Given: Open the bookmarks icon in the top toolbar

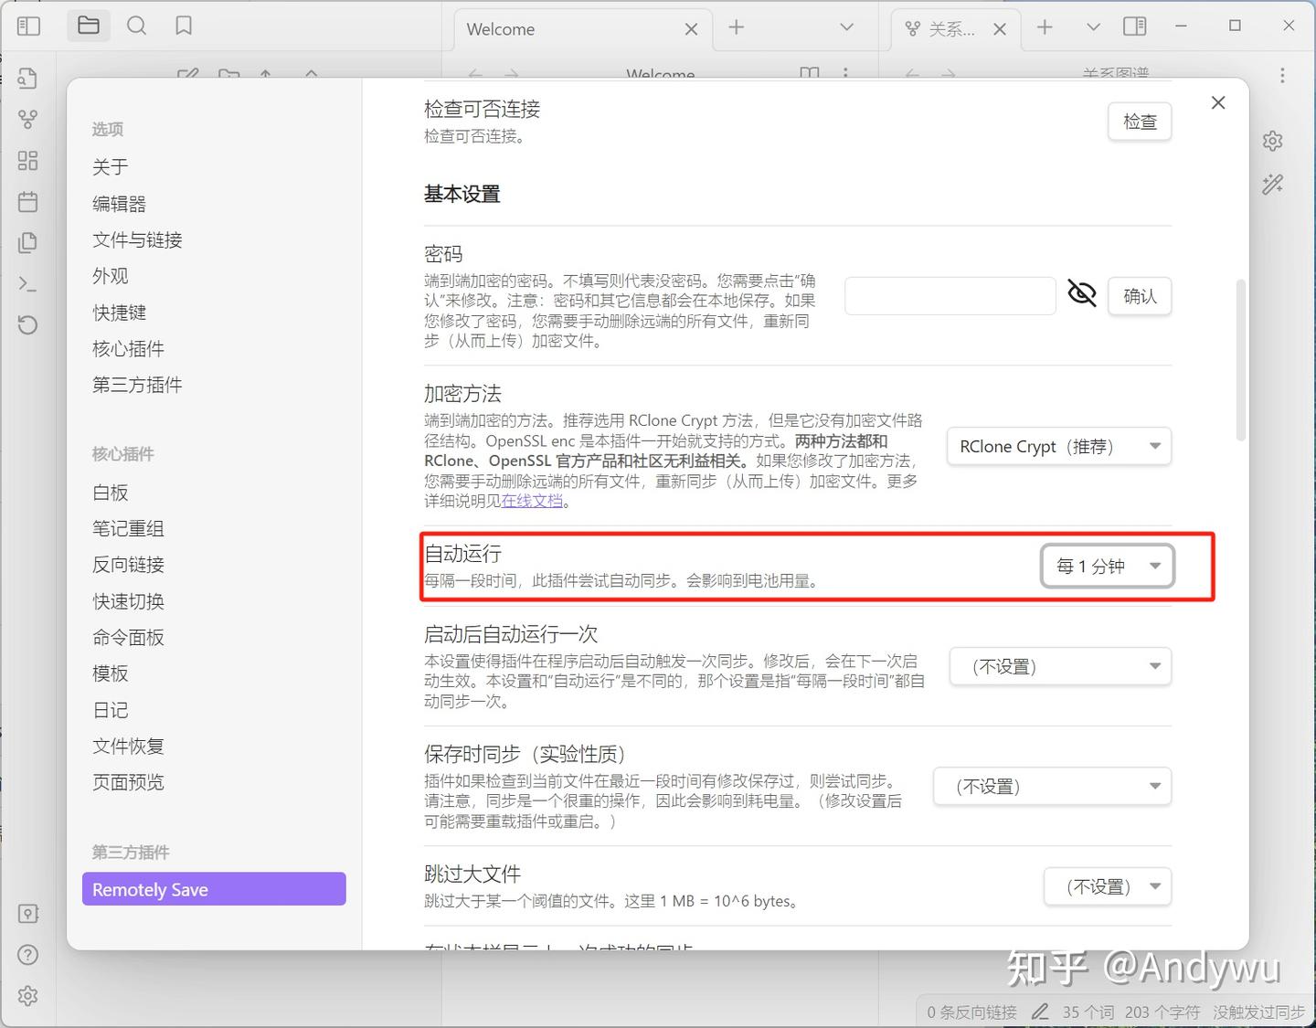Looking at the screenshot, I should point(183,26).
